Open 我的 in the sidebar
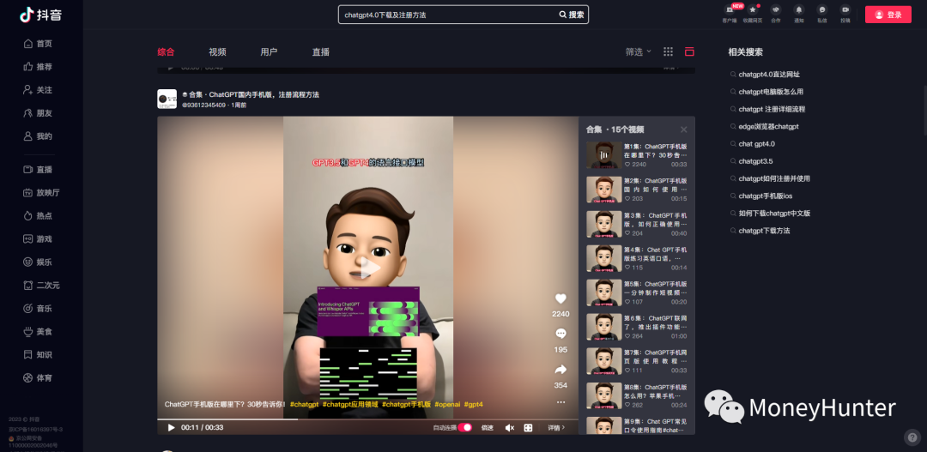Viewport: 927px width, 452px height. coord(38,136)
